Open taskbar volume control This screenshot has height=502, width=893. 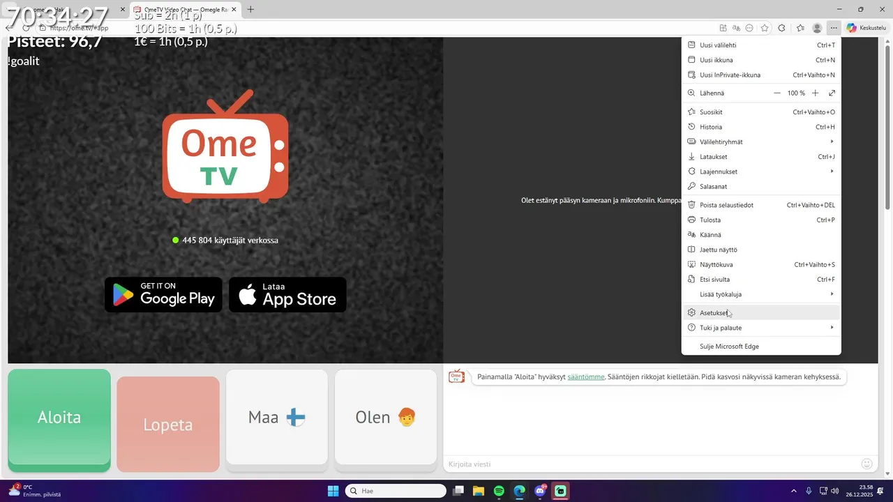[x=835, y=491]
